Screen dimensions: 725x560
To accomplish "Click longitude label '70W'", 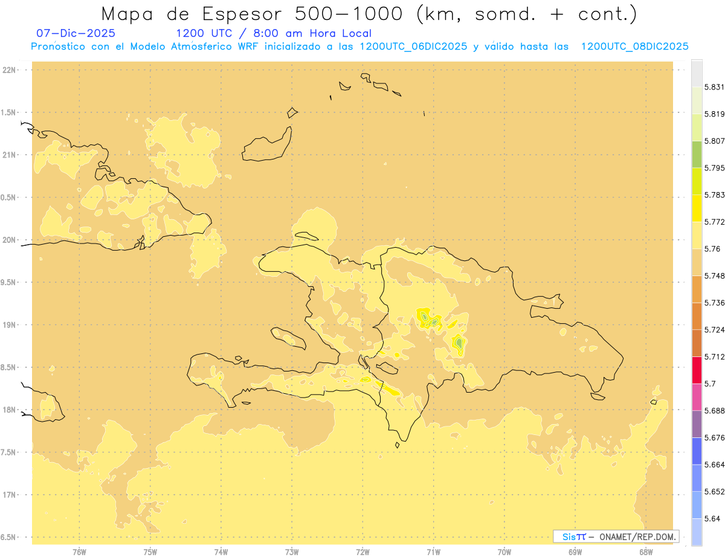I will [504, 552].
